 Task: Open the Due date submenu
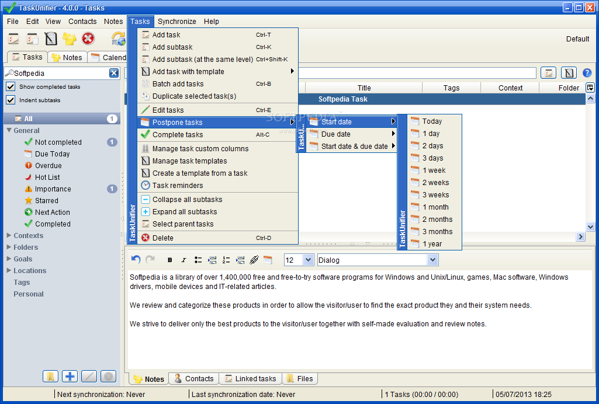click(x=351, y=134)
